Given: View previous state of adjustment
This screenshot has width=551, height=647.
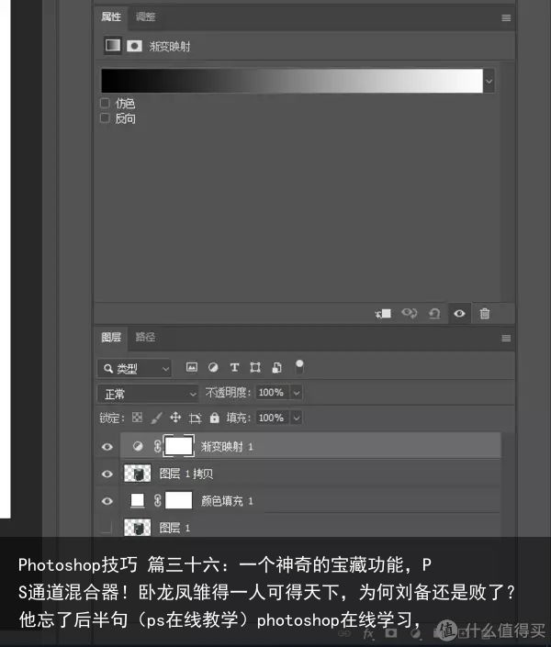Looking at the screenshot, I should coord(410,314).
